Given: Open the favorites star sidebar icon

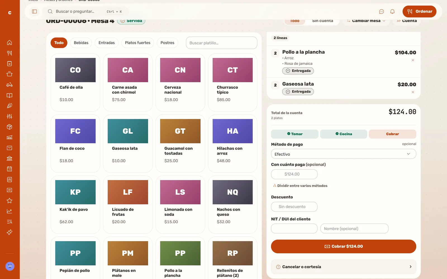Looking at the screenshot, I should 9,201.
